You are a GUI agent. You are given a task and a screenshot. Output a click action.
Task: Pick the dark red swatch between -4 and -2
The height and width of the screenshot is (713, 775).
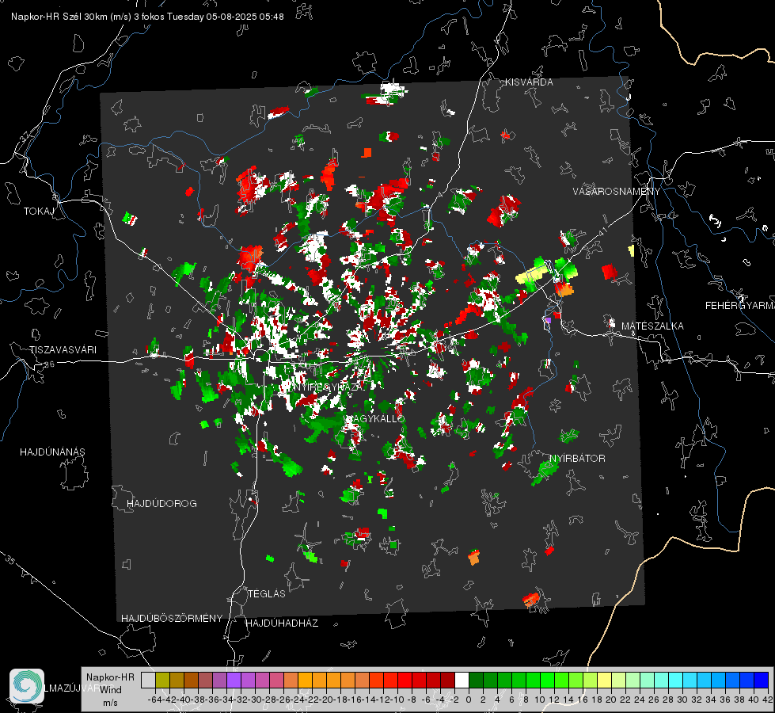click(447, 681)
